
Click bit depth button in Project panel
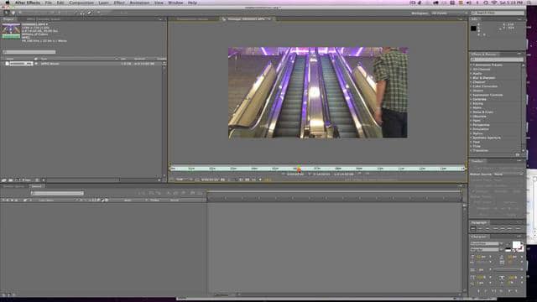tap(26, 180)
